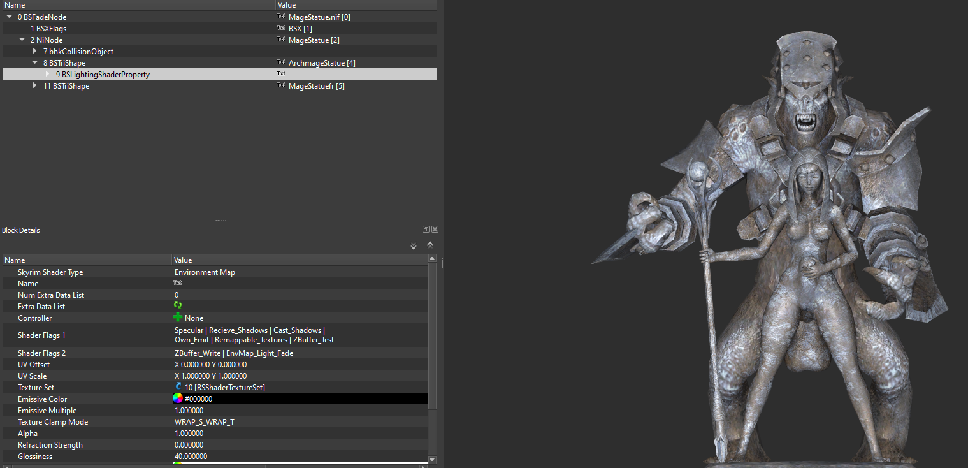Click the link icon beside 10 [BSShaderTextureSet]

[x=178, y=387]
